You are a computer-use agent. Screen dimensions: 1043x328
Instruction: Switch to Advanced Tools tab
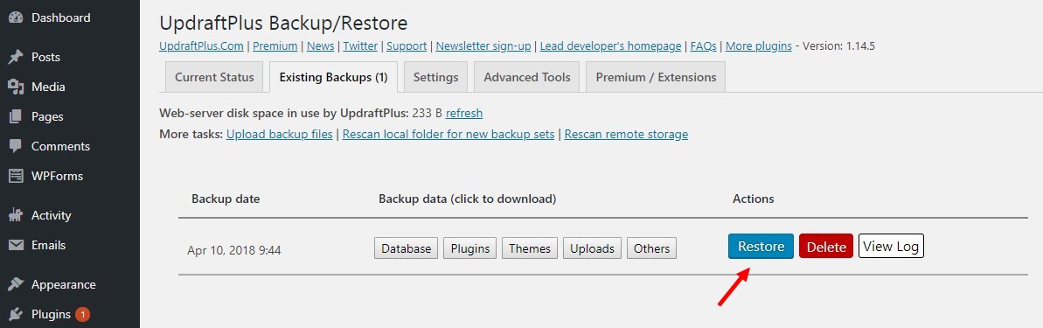(x=527, y=77)
